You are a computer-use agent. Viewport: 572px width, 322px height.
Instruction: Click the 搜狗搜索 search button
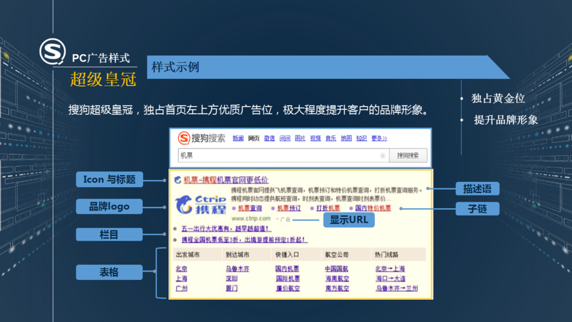pyautogui.click(x=407, y=155)
